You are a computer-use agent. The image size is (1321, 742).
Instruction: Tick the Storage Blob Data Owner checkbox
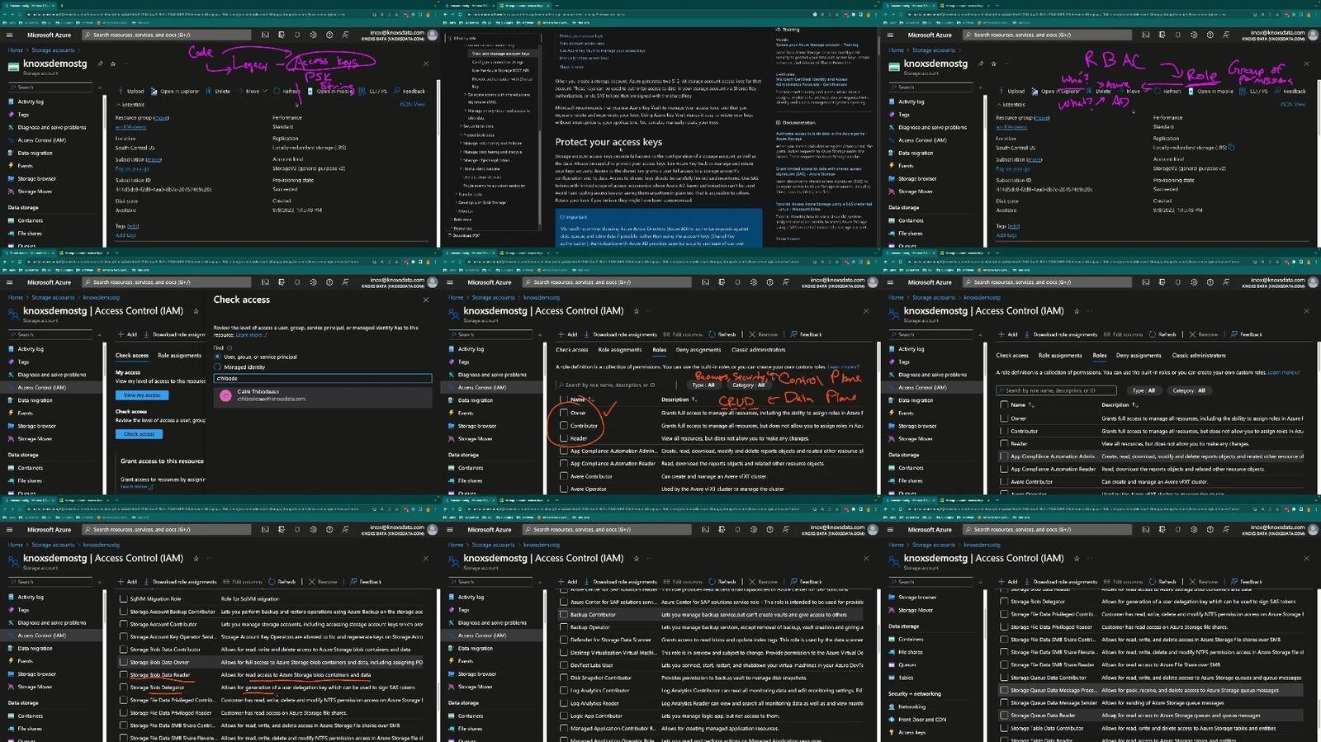pos(123,662)
